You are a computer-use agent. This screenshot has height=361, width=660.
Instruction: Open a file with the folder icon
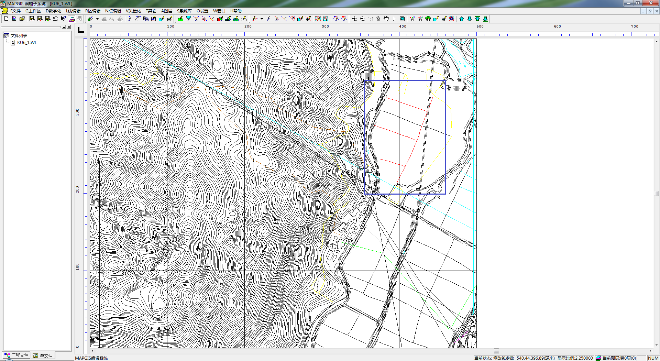(x=22, y=19)
